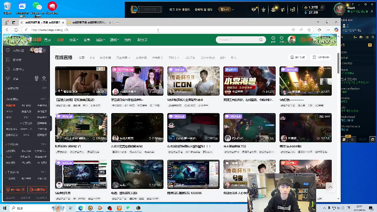Open the Douyu user avatar in header
377x212 pixels.
tap(292, 40)
